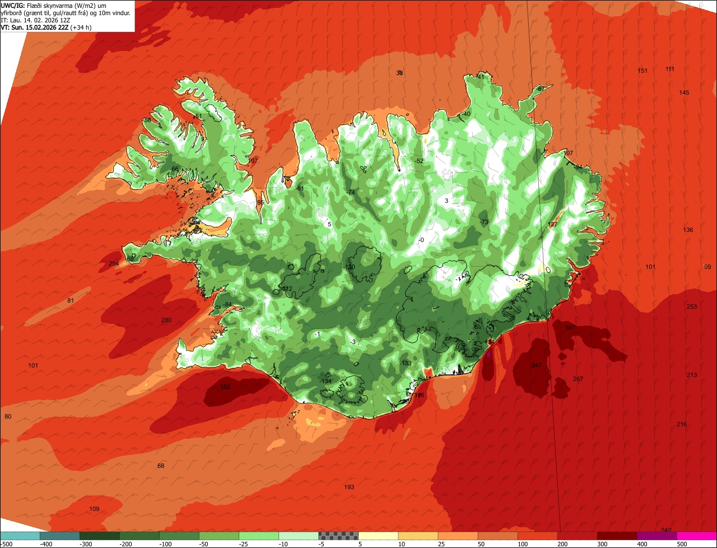The image size is (717, 548).
Task: Click the map value '-51'
Action: 197,116
